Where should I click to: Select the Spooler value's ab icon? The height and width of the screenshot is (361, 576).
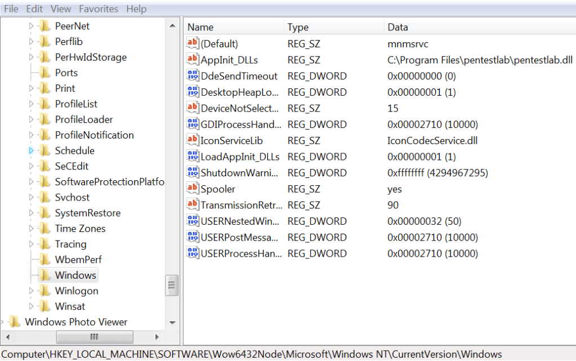193,189
